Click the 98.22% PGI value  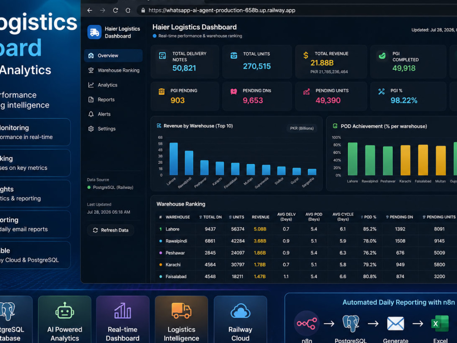tap(404, 100)
